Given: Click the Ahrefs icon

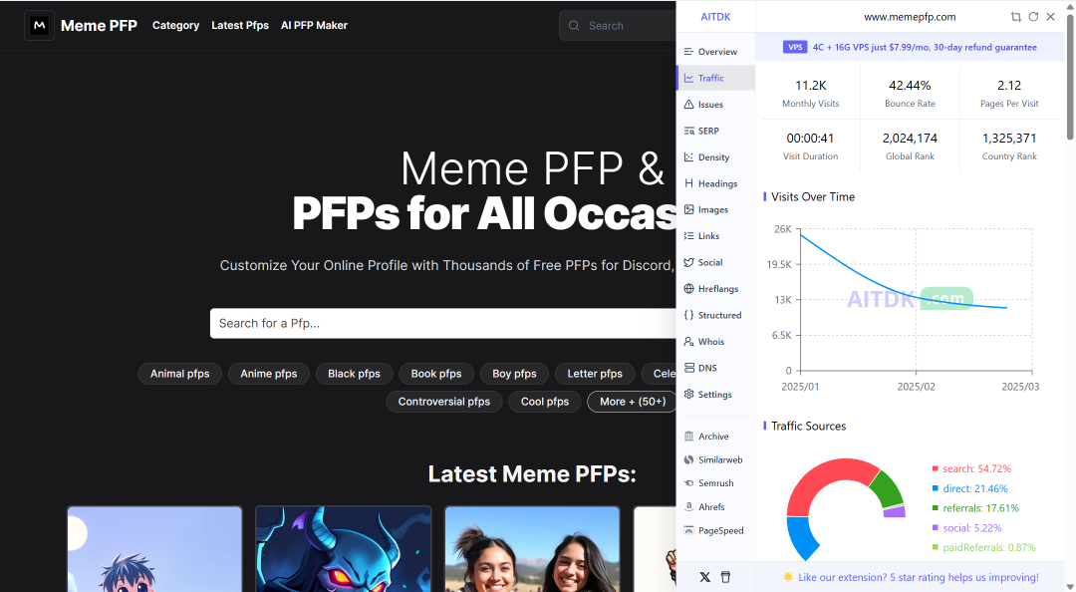Looking at the screenshot, I should 689,507.
